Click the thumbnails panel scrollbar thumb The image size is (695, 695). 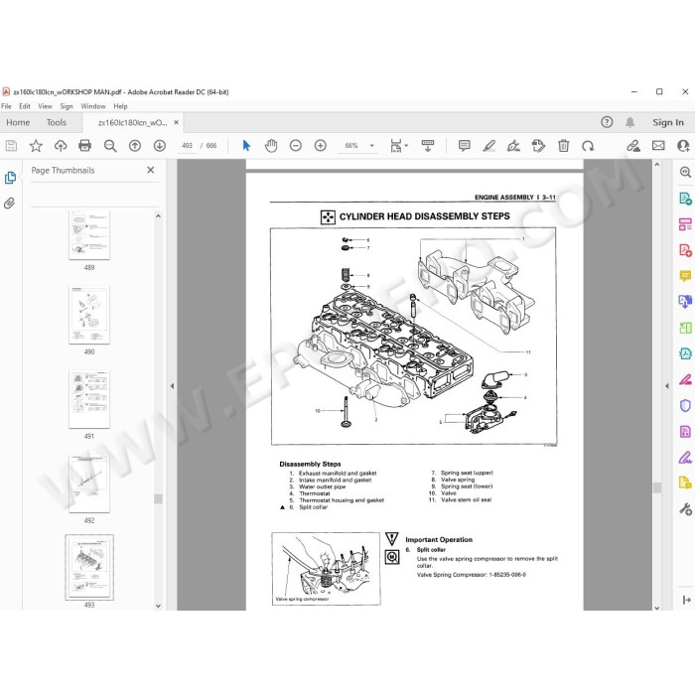tap(158, 499)
